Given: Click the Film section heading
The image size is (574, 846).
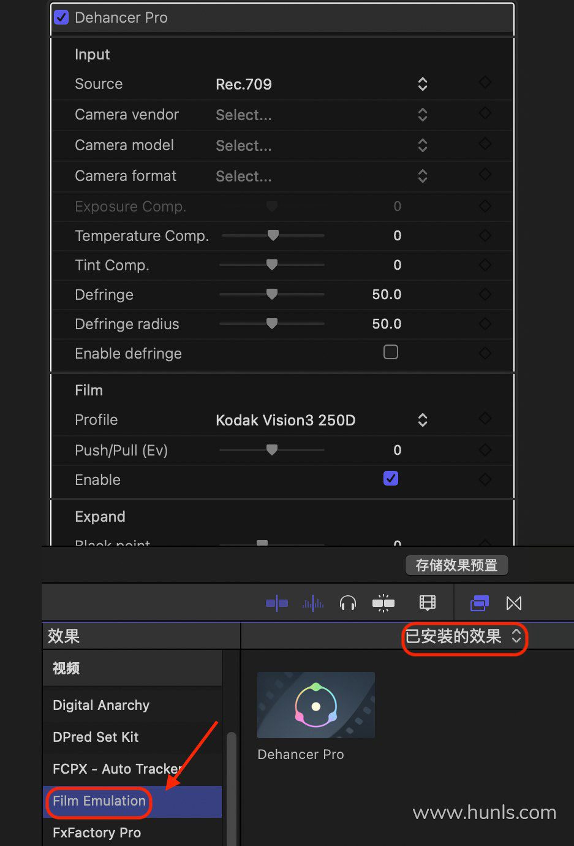Looking at the screenshot, I should 89,391.
